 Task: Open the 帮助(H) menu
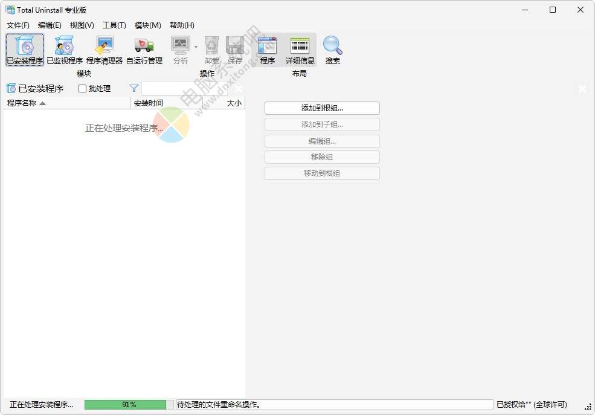(x=182, y=25)
